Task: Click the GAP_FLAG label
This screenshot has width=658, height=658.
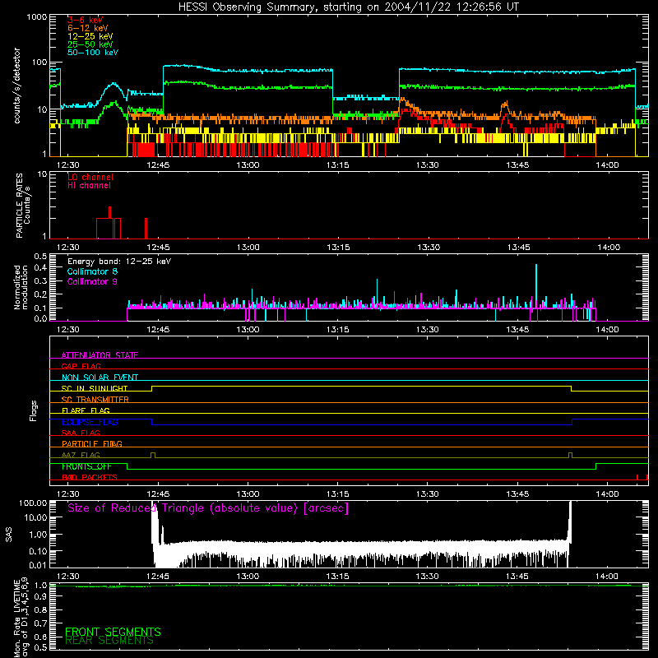Action: pyautogui.click(x=81, y=366)
